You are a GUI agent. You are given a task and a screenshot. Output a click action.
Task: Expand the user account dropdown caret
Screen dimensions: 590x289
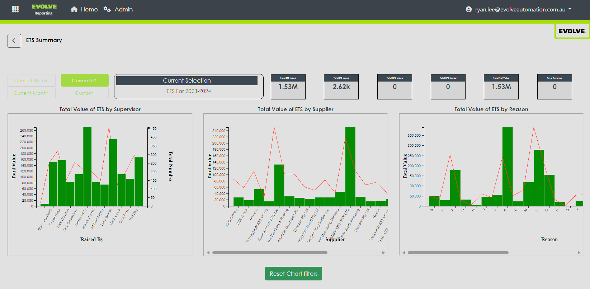[570, 9]
